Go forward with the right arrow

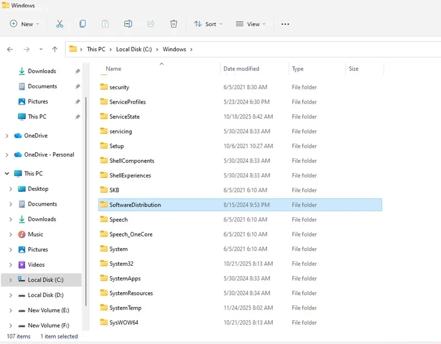pos(26,50)
